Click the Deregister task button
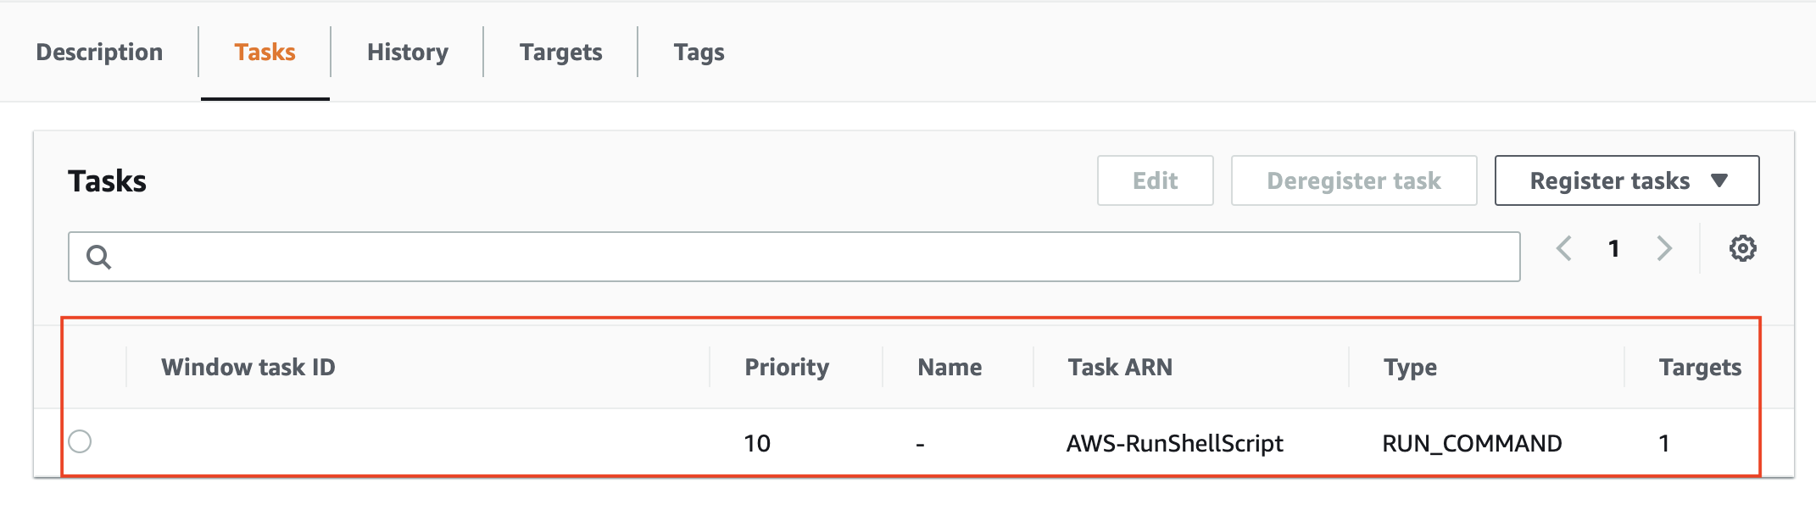This screenshot has width=1816, height=510. [x=1354, y=180]
